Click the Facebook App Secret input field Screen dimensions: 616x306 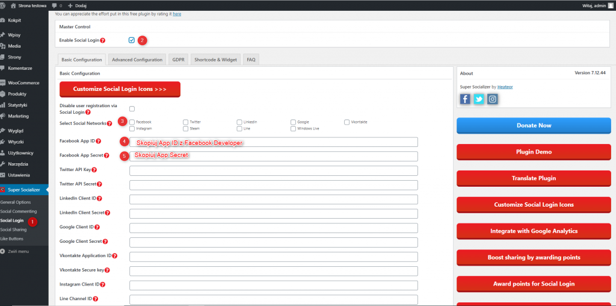click(274, 156)
